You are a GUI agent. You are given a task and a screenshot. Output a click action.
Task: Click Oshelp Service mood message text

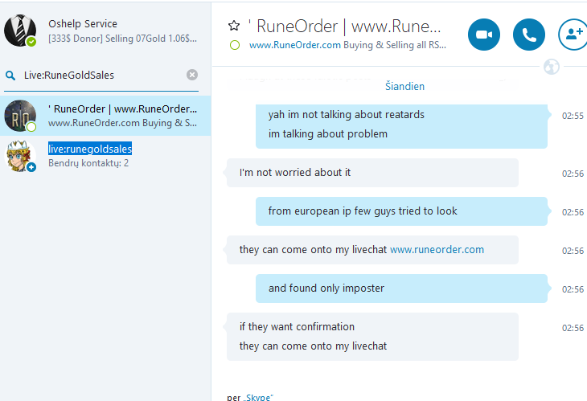pyautogui.click(x=122, y=39)
